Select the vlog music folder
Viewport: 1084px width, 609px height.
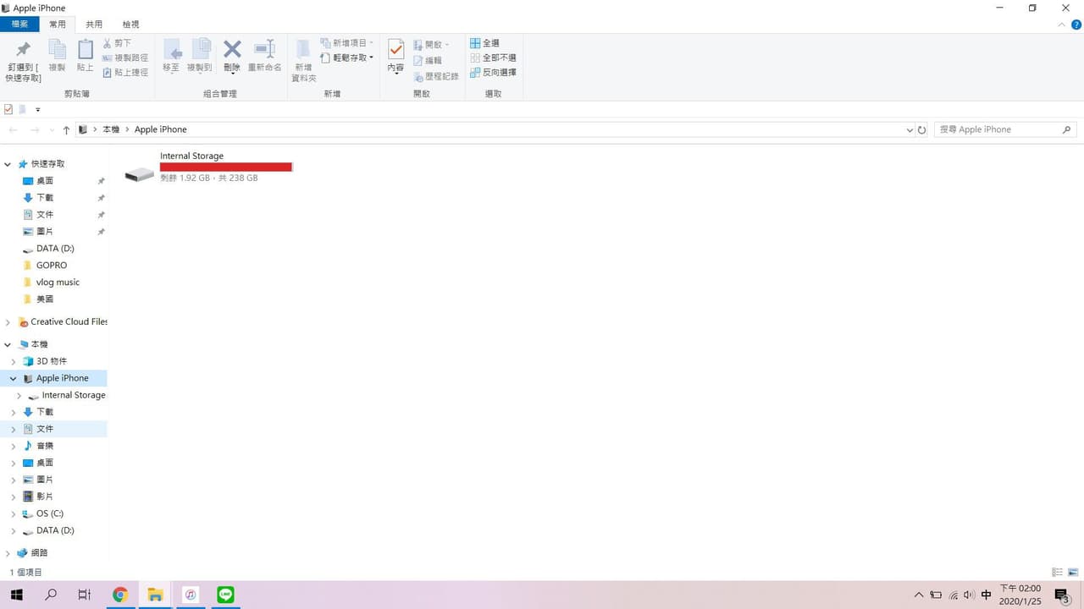58,283
